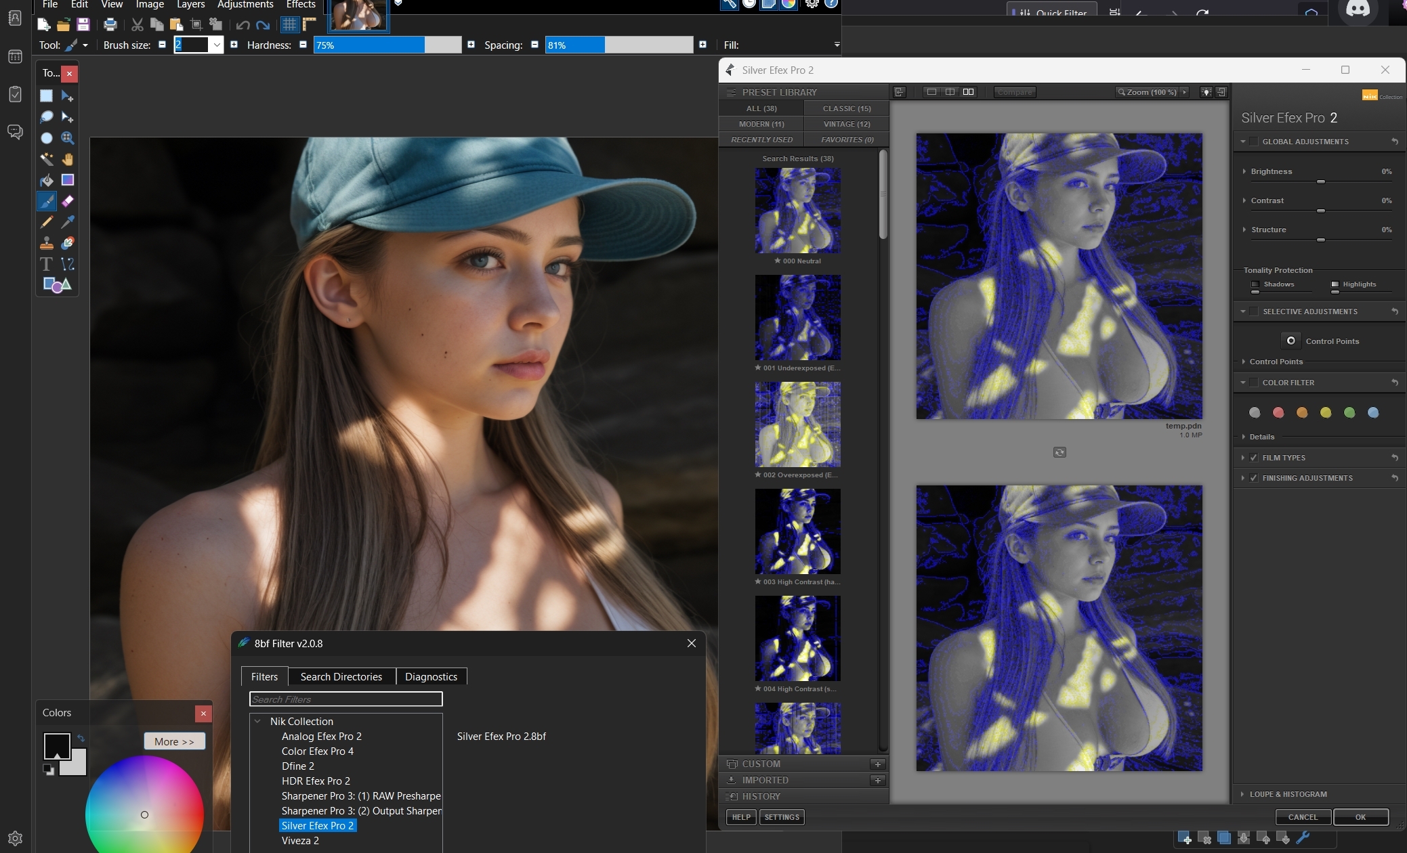The image size is (1407, 853).
Task: Select the Line/Curve tool
Action: 67,264
